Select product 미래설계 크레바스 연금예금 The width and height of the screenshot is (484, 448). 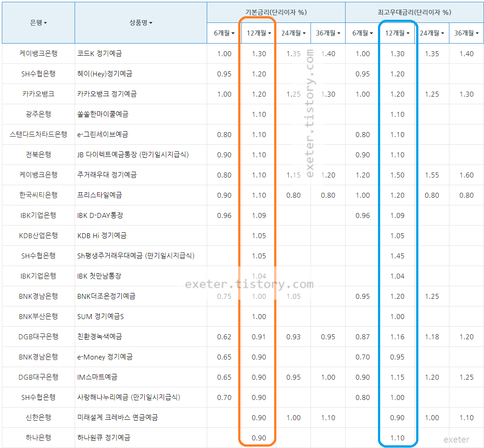point(117,417)
